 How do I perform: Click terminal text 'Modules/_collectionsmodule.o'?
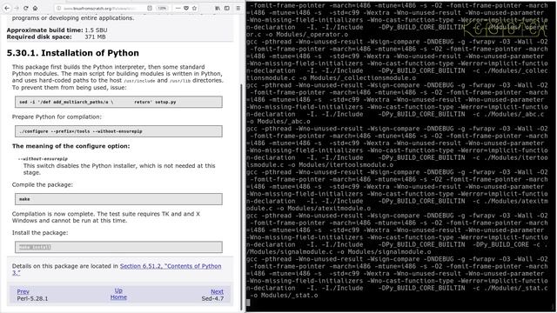pos(363,78)
